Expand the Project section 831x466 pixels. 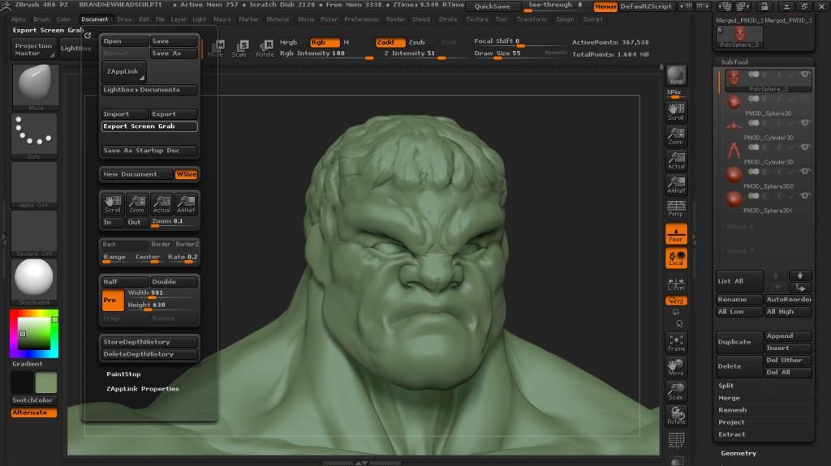point(731,422)
